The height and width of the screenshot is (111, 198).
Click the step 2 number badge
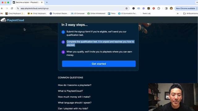(x=63, y=42)
